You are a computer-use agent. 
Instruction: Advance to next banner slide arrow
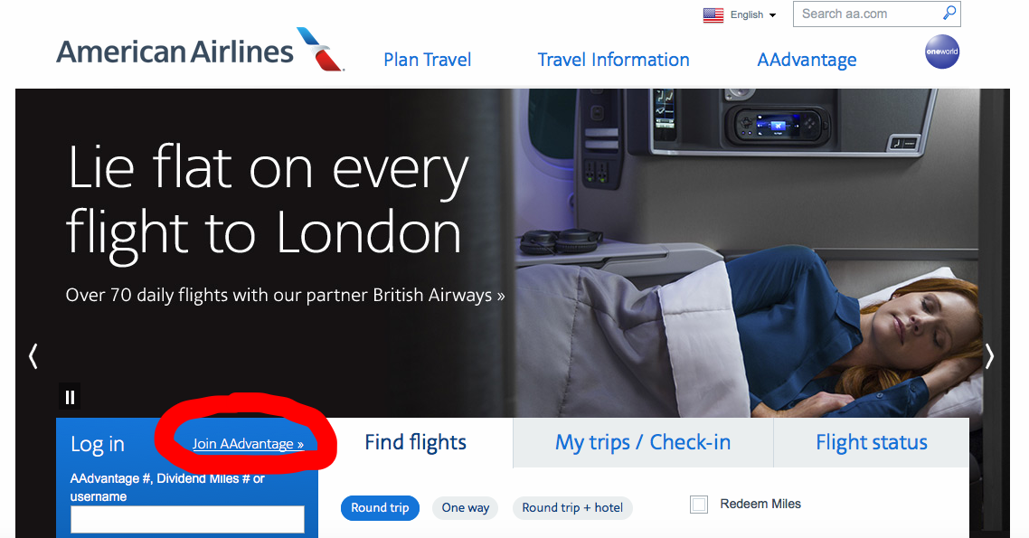pyautogui.click(x=989, y=356)
